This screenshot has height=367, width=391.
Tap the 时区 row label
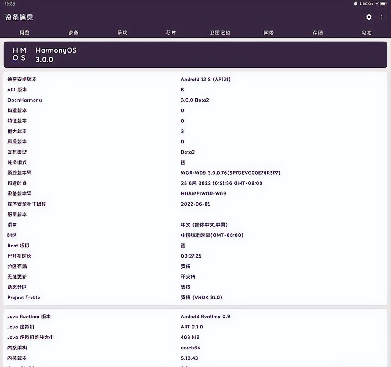[x=12, y=235]
